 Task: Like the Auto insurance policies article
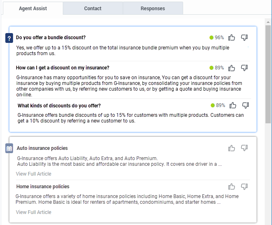(x=232, y=148)
